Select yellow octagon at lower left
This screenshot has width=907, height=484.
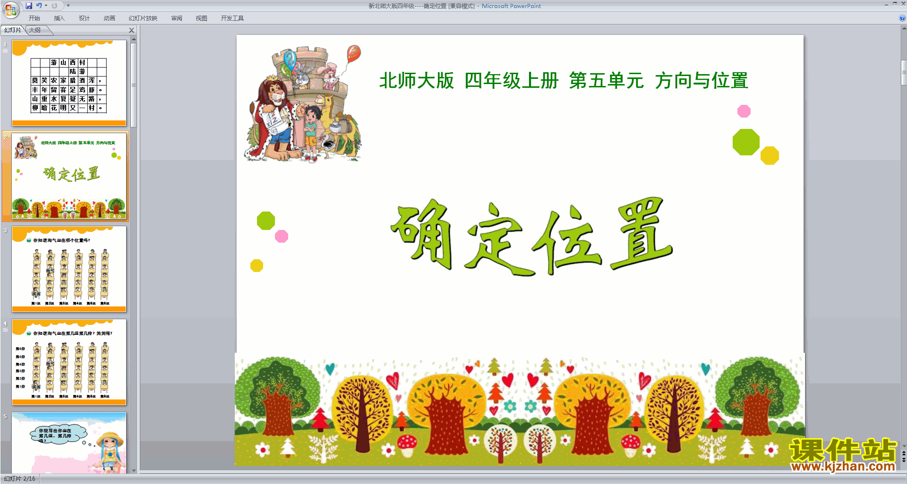[x=257, y=265]
